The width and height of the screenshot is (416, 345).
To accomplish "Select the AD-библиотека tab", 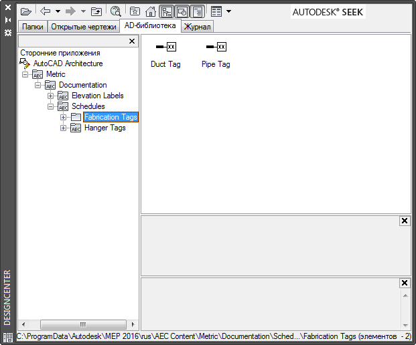I will click(x=150, y=25).
